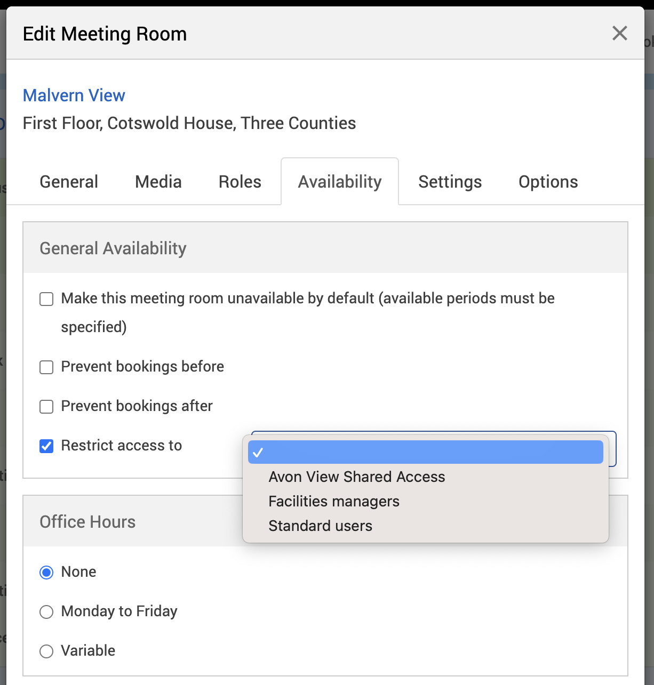Choose the Variable office hours option

coord(47,651)
